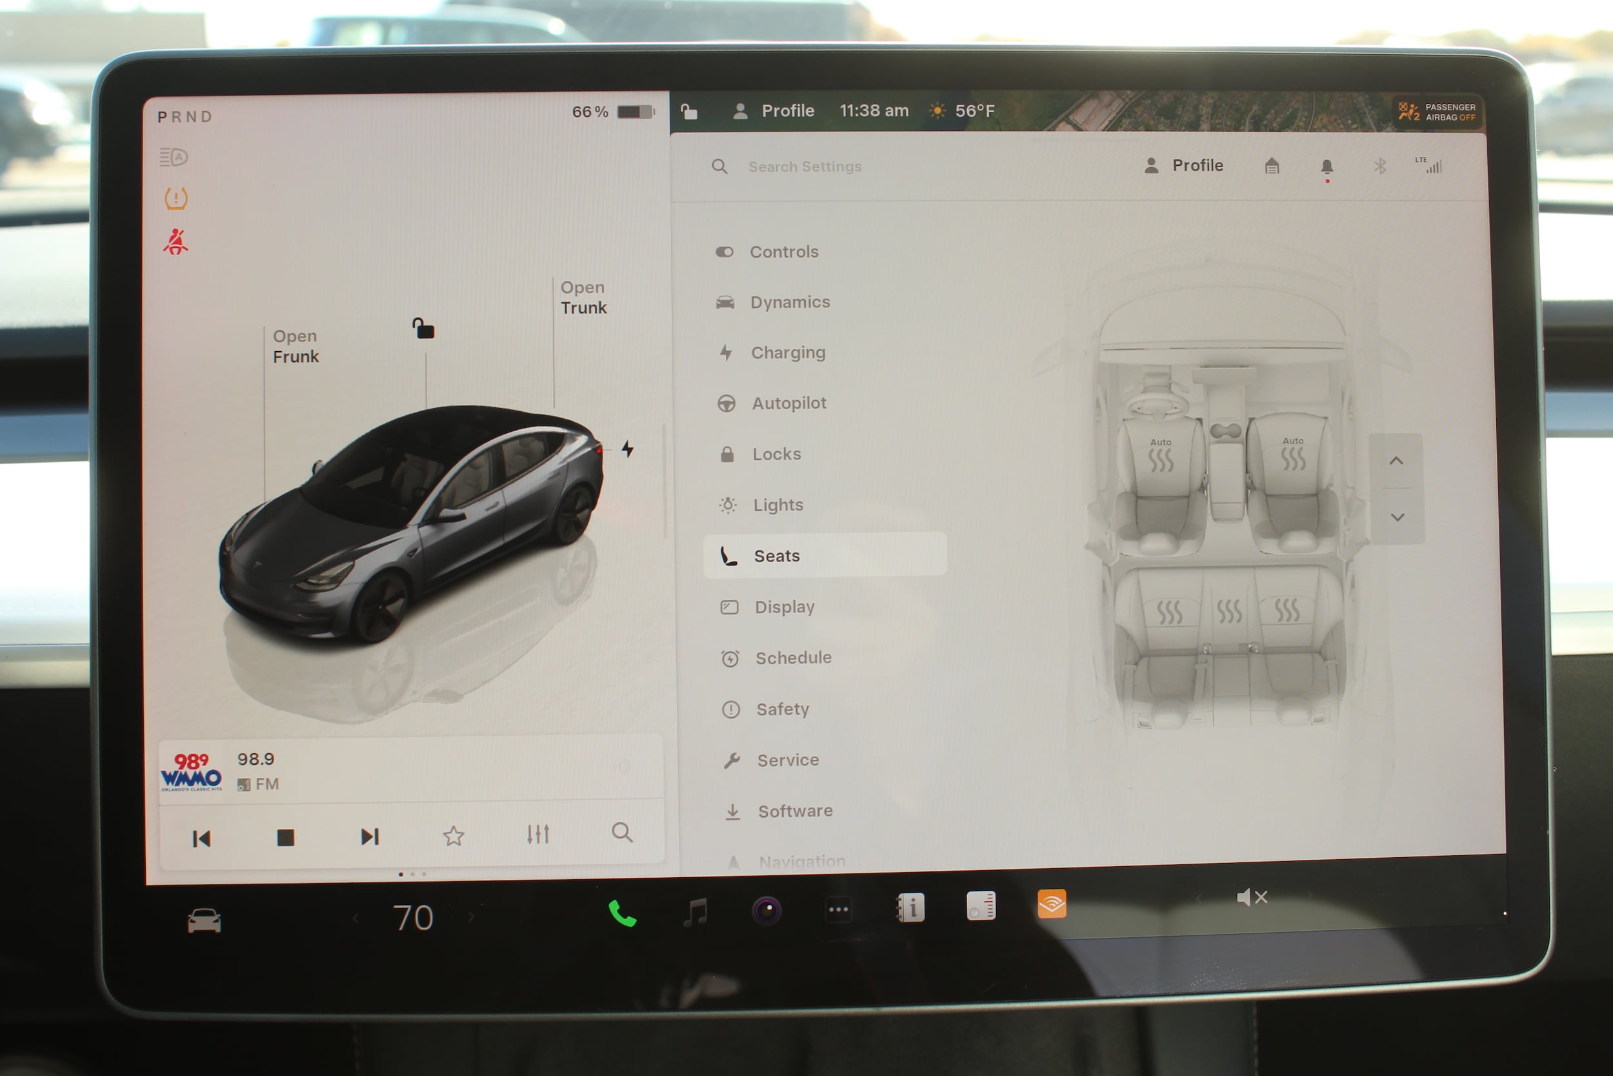Increase cabin temperature with right arrow
Image resolution: width=1613 pixels, height=1076 pixels.
pyautogui.click(x=471, y=917)
